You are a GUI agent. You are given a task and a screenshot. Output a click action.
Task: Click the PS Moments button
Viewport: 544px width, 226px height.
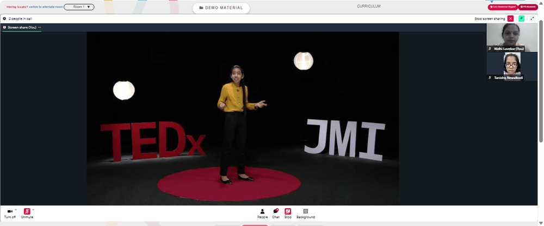point(528,7)
